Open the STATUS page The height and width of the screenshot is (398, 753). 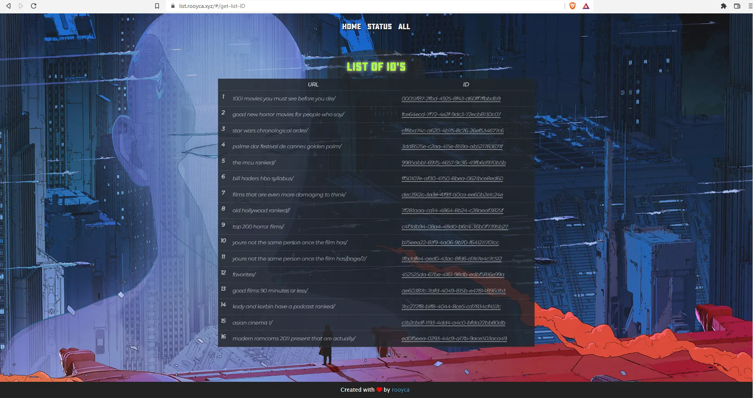[x=379, y=26]
